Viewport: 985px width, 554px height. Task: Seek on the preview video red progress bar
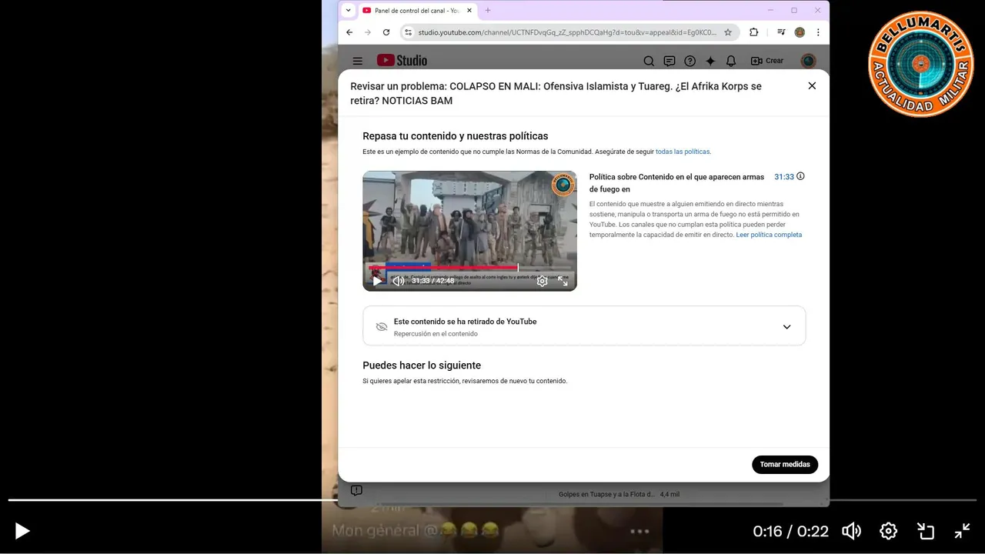(x=469, y=268)
